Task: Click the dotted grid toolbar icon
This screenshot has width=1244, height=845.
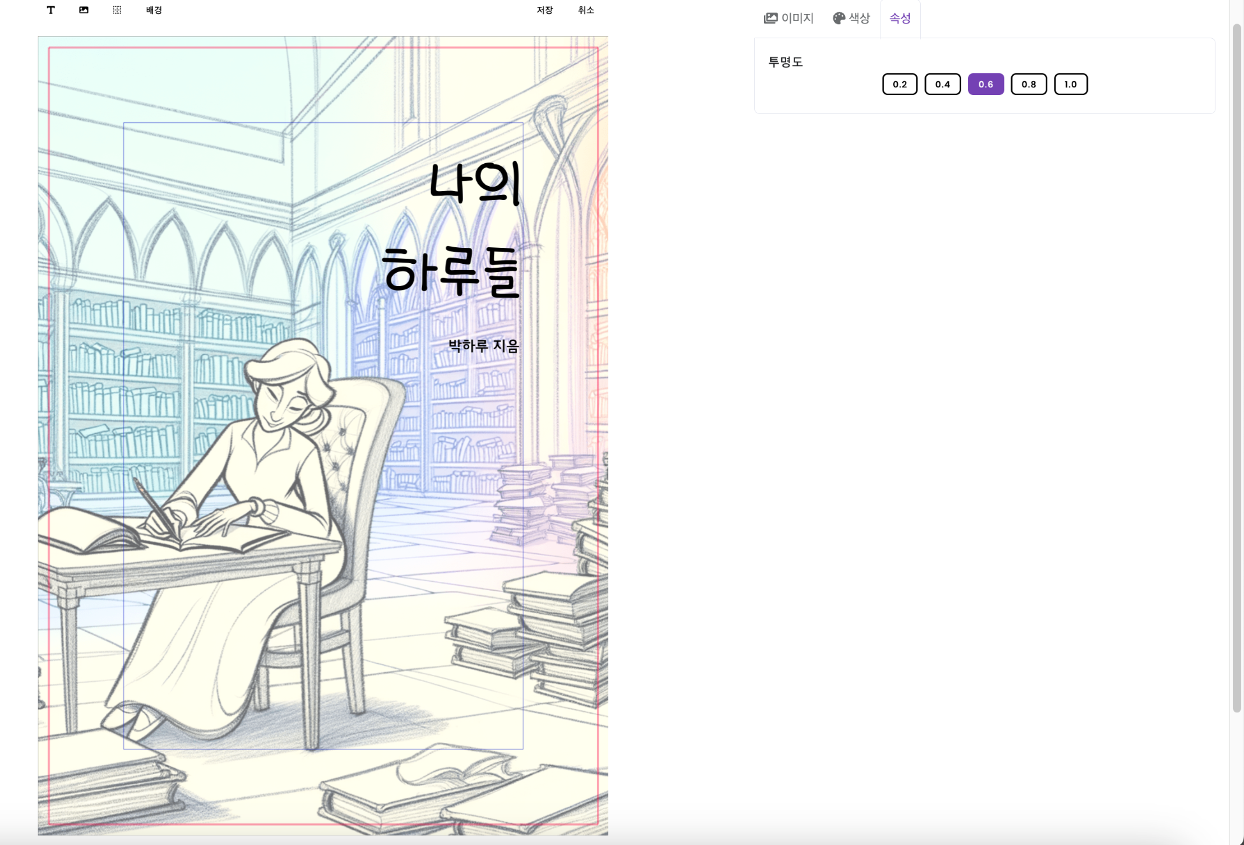Action: tap(117, 10)
